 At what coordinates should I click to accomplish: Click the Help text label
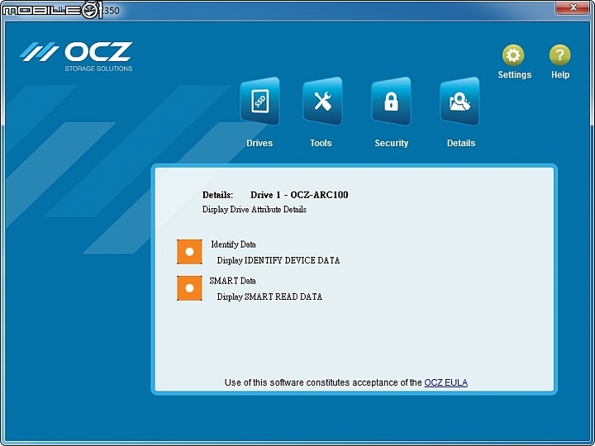tap(560, 74)
